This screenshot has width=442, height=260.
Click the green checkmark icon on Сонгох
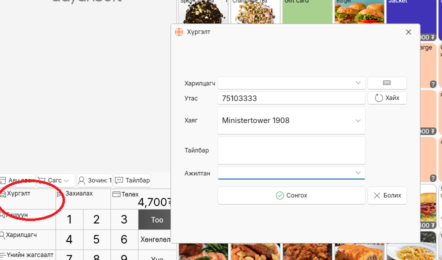coord(280,195)
